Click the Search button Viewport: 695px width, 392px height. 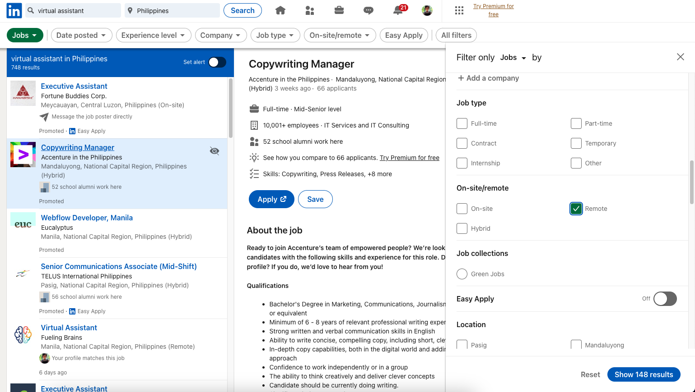pos(243,10)
